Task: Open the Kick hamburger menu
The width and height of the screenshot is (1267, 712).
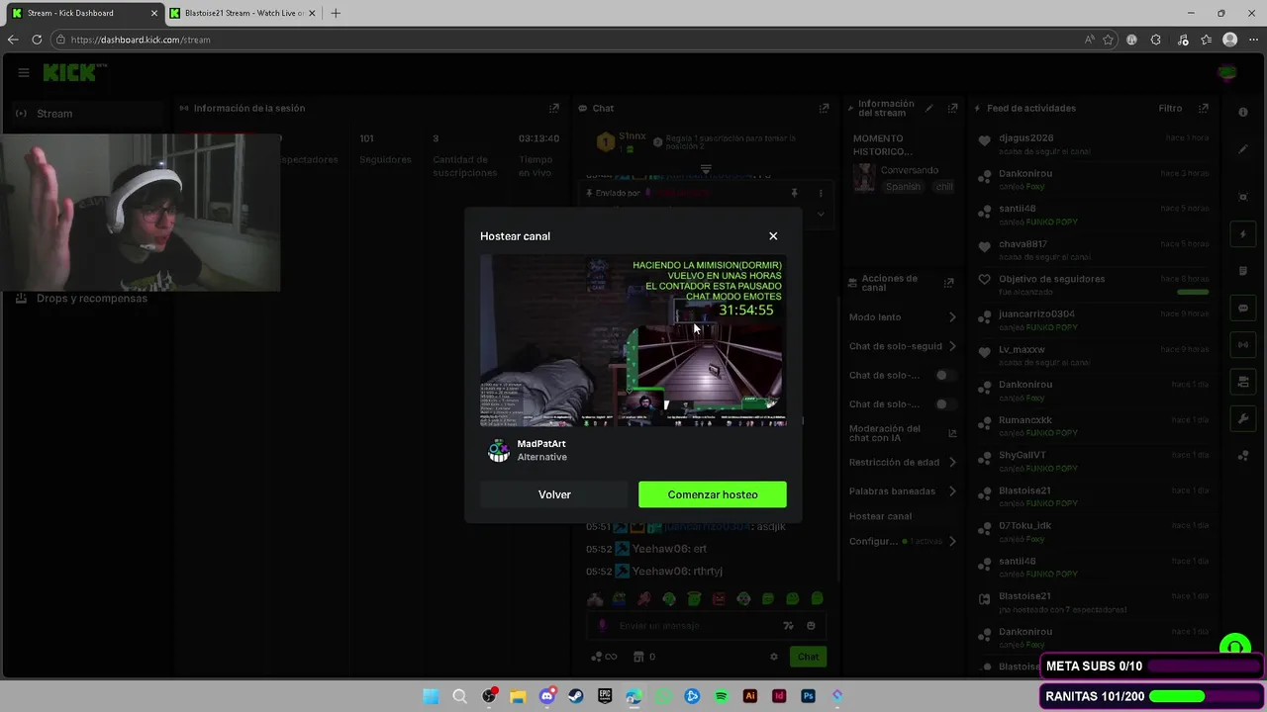Action: 24,72
